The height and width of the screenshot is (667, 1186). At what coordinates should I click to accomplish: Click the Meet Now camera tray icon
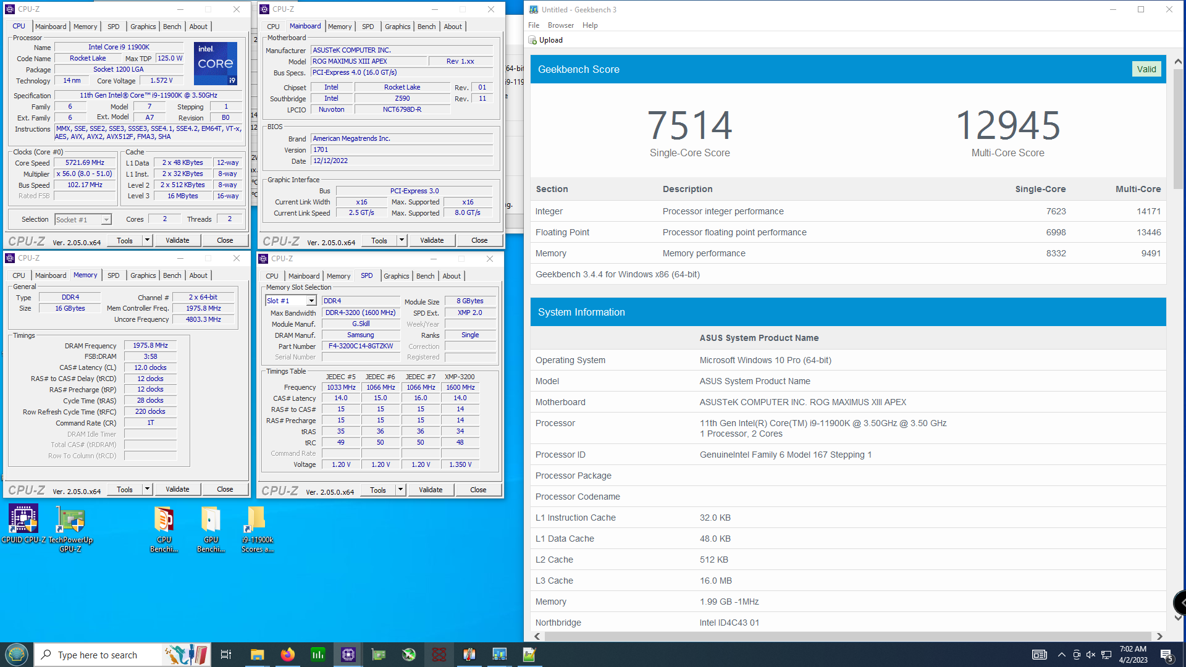pyautogui.click(x=1077, y=655)
